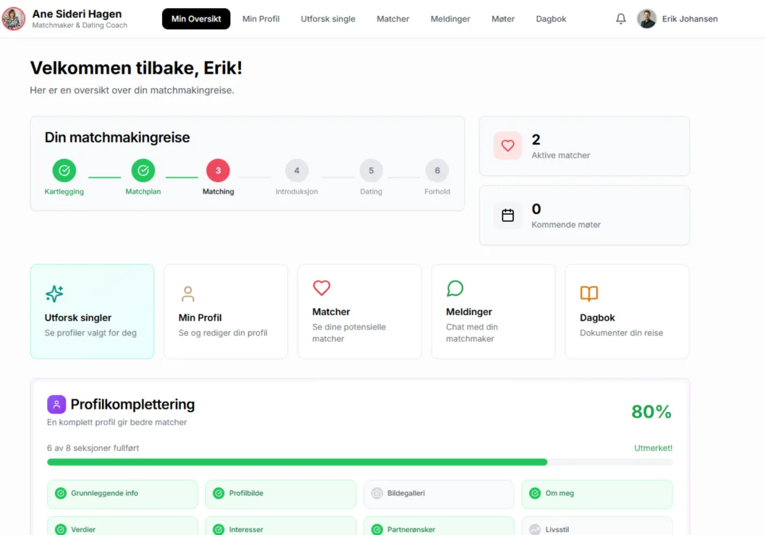Click the chat bubble icon in Meldinger card
The height and width of the screenshot is (535, 765).
click(455, 288)
